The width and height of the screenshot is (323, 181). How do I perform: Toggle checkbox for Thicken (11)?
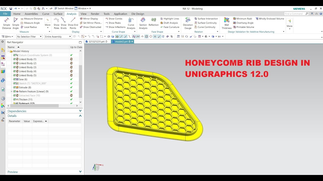click(x=15, y=100)
